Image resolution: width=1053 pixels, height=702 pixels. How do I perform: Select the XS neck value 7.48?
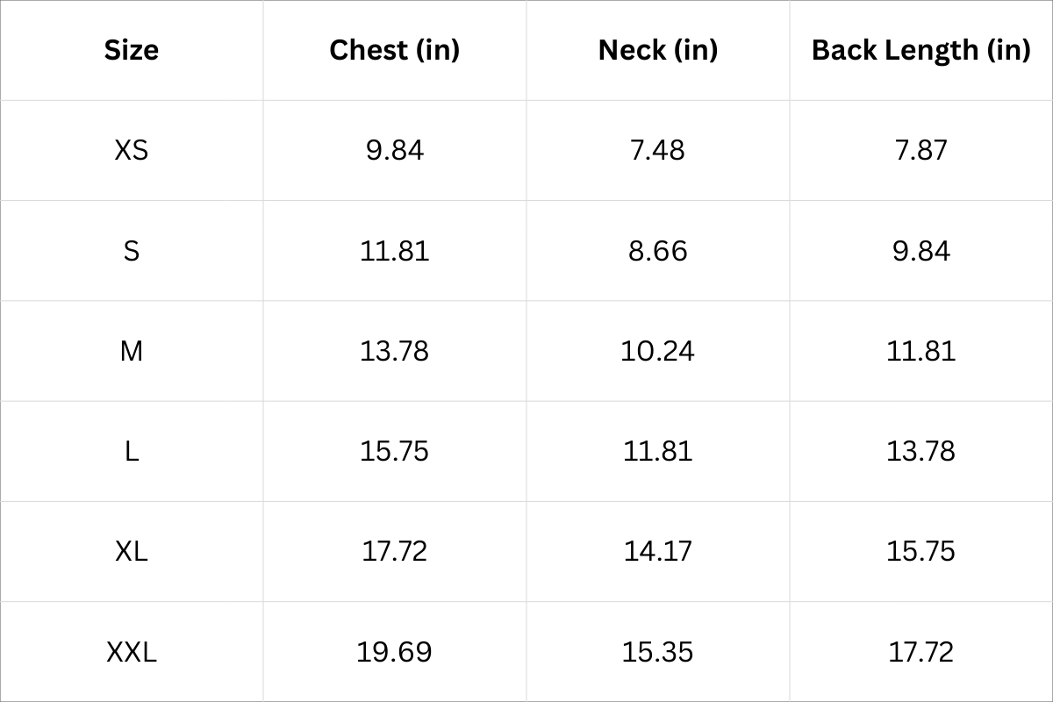tap(657, 150)
